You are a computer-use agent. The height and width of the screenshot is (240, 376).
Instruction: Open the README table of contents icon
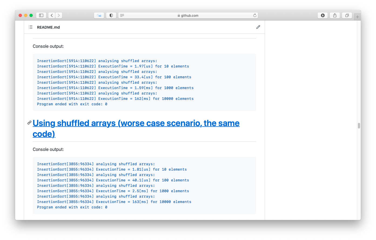30,27
